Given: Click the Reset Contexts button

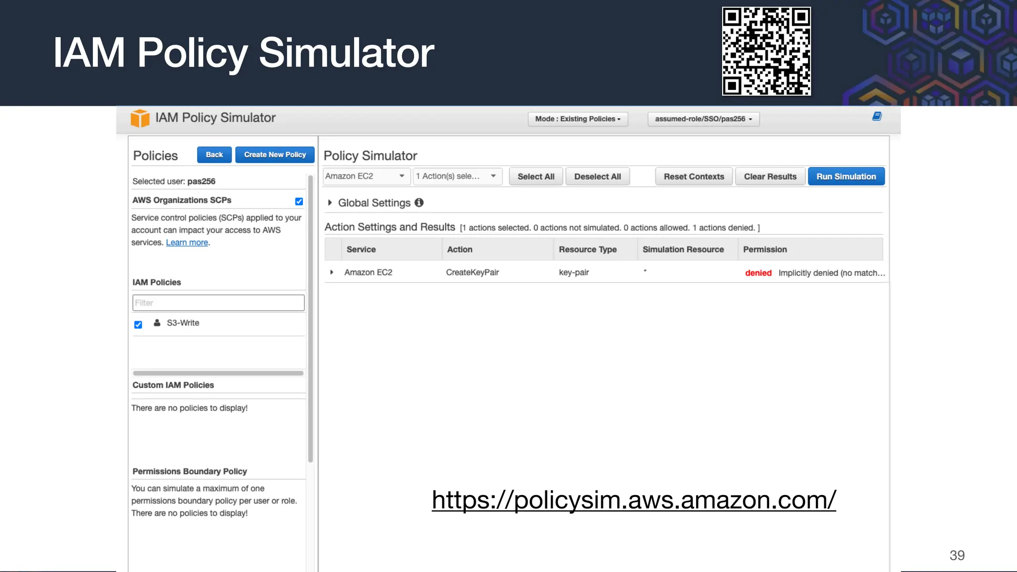Looking at the screenshot, I should coord(694,176).
